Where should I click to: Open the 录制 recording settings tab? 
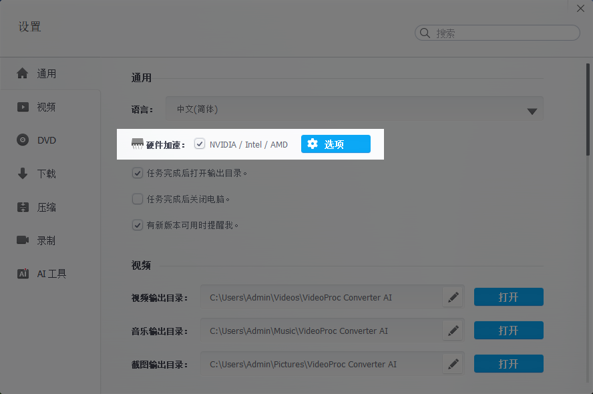coord(50,240)
